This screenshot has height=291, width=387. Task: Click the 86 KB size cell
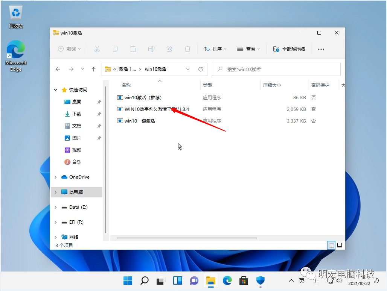click(x=299, y=98)
